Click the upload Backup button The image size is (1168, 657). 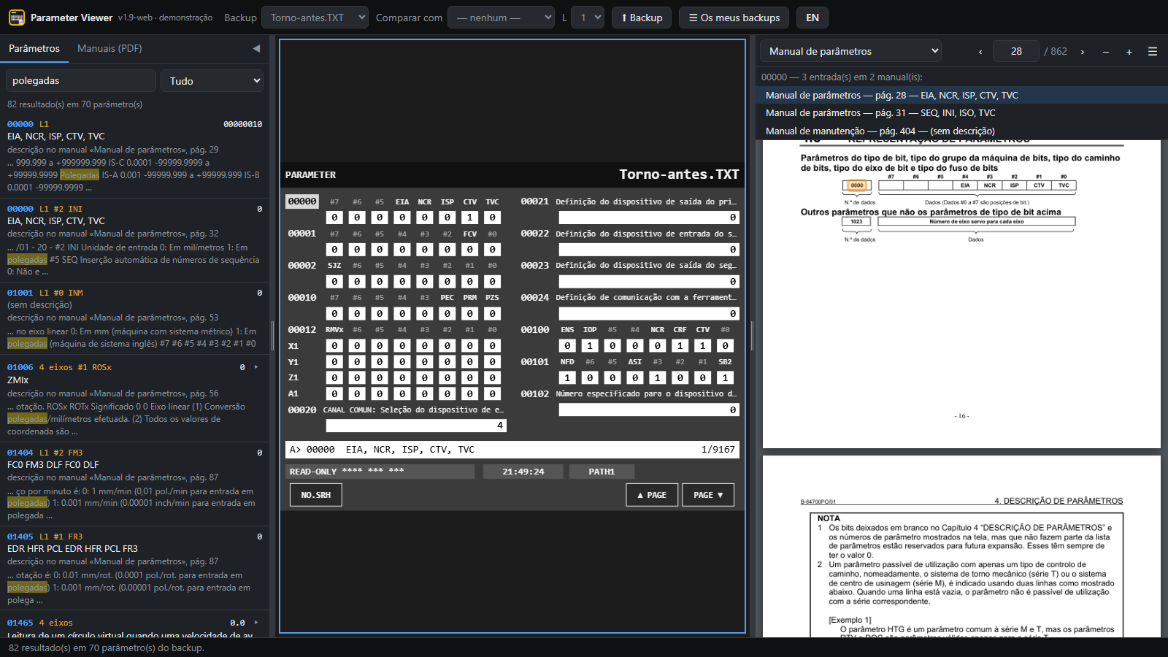point(642,18)
